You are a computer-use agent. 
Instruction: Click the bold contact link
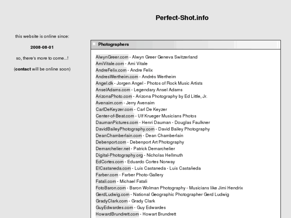tap(23, 69)
